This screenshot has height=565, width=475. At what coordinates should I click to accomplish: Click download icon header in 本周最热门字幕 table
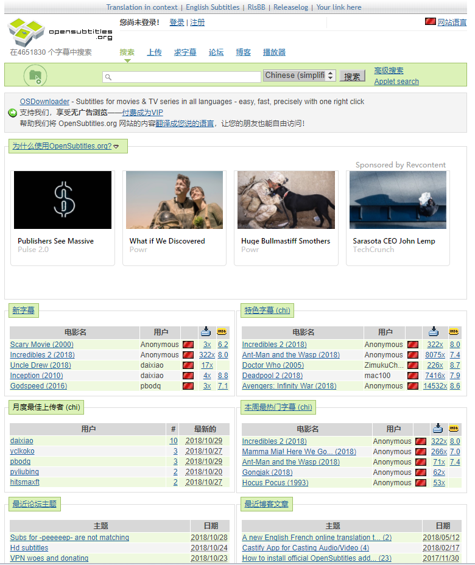pyautogui.click(x=438, y=429)
